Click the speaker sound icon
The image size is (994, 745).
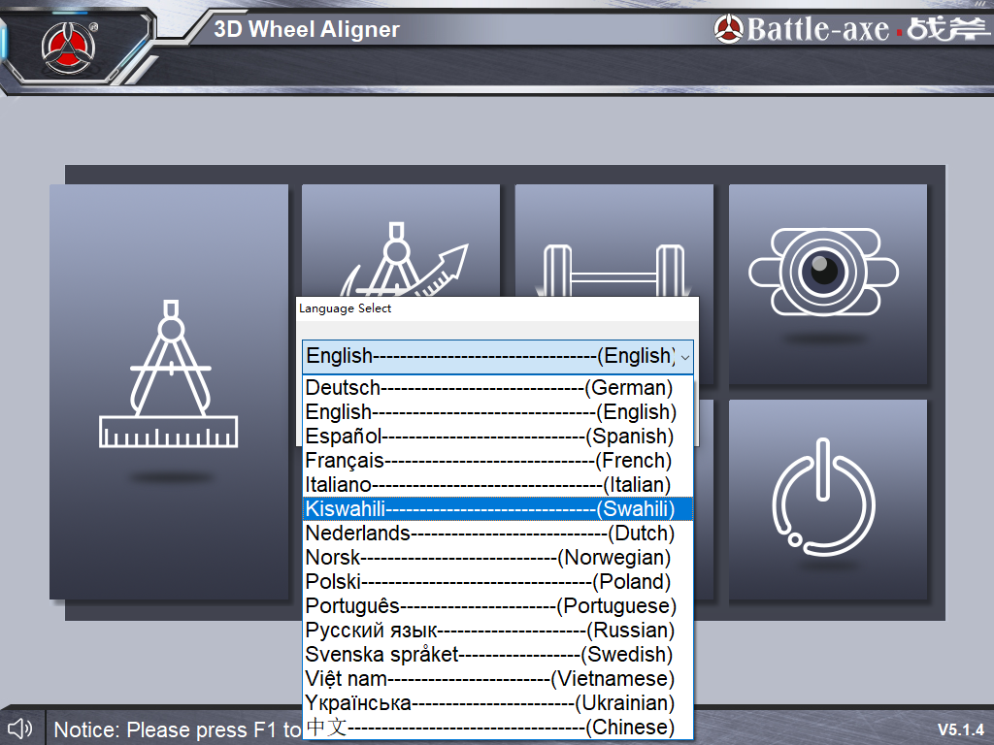(x=20, y=728)
